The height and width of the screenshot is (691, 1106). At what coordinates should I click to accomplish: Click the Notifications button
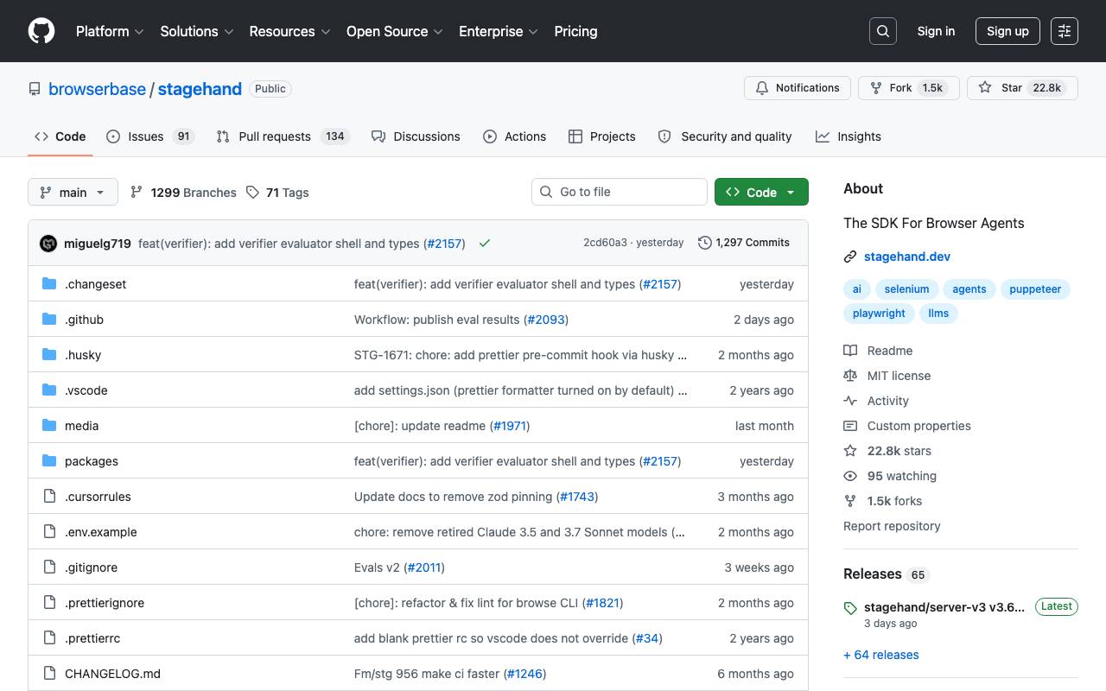[798, 88]
